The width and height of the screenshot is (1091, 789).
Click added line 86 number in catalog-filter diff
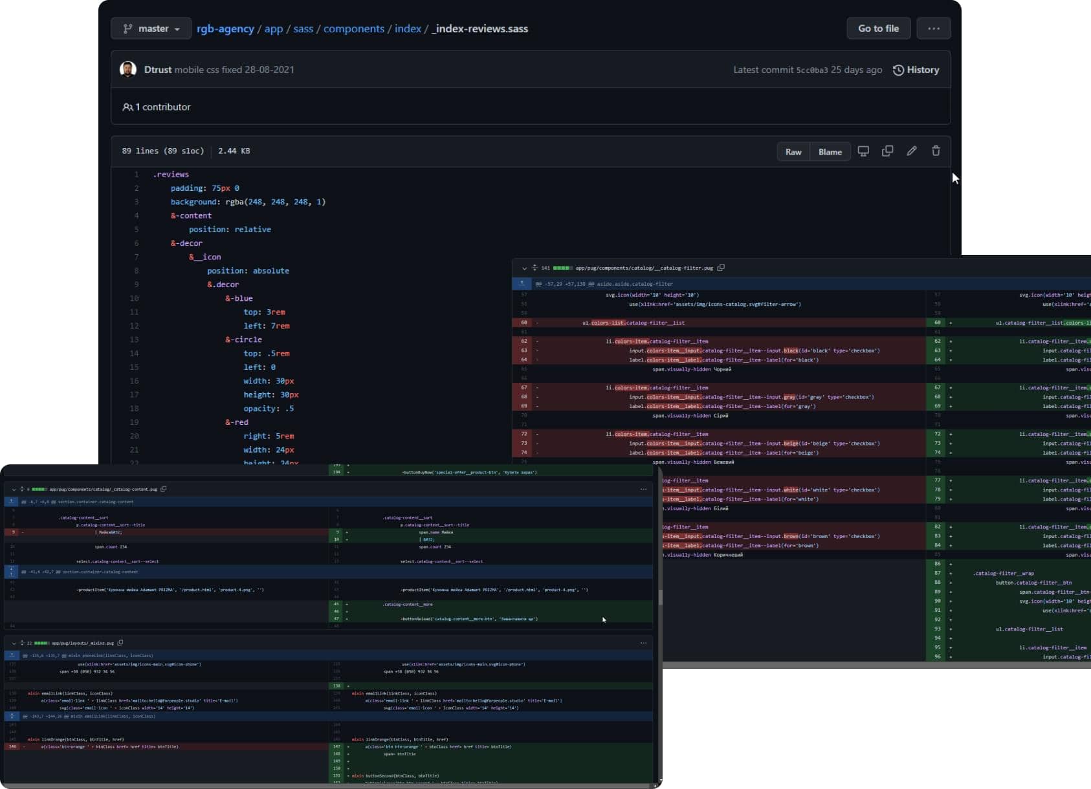coord(937,564)
